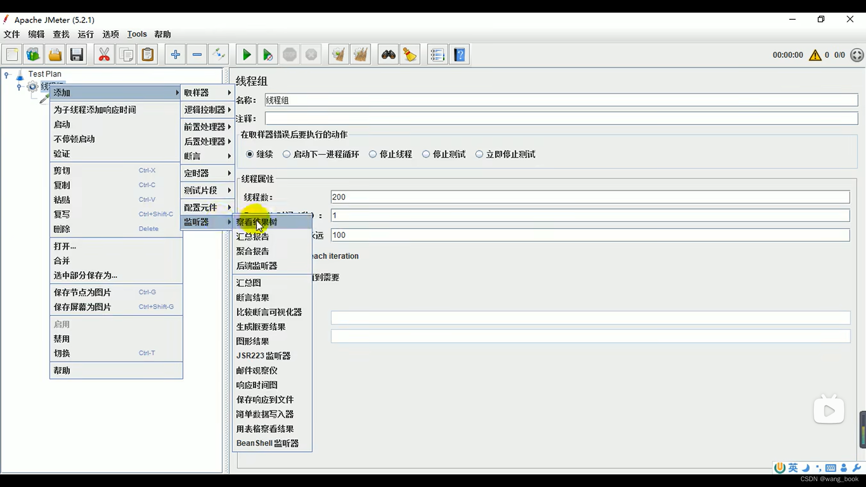Expand the 断言 submenu
The width and height of the screenshot is (866, 487).
pos(207,156)
